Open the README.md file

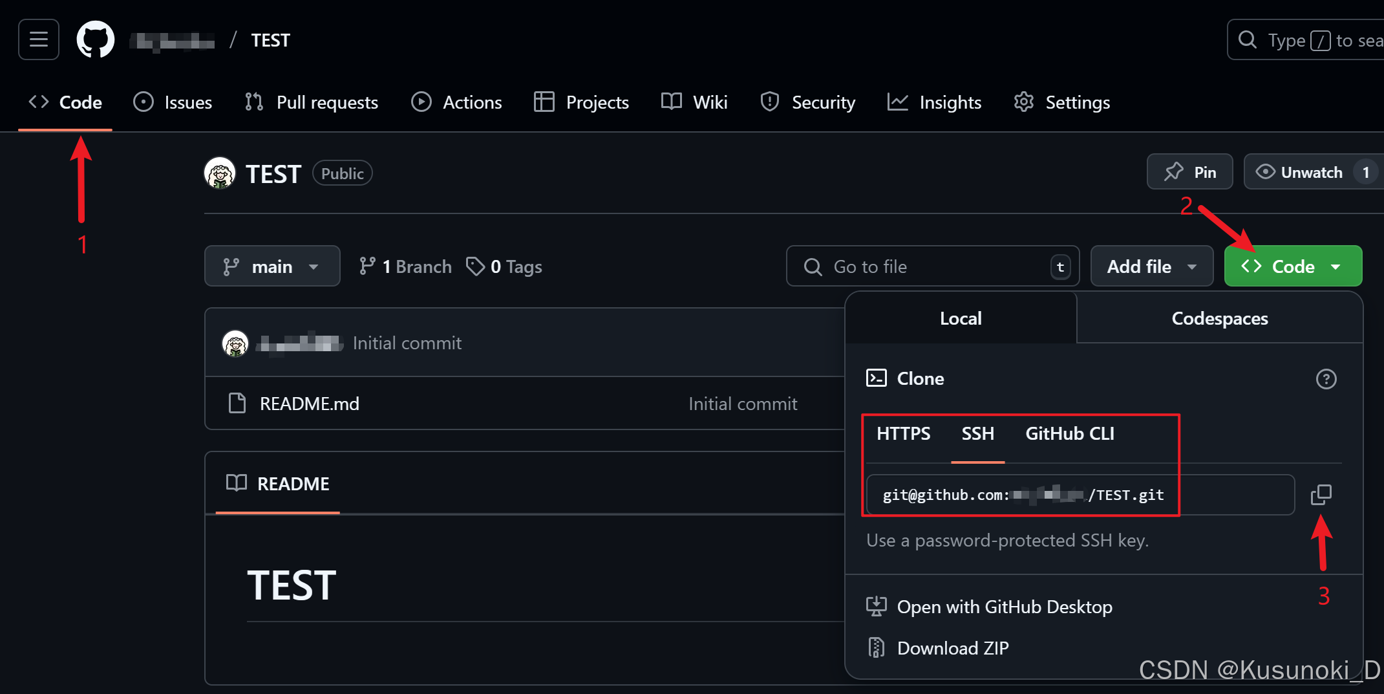click(x=310, y=404)
